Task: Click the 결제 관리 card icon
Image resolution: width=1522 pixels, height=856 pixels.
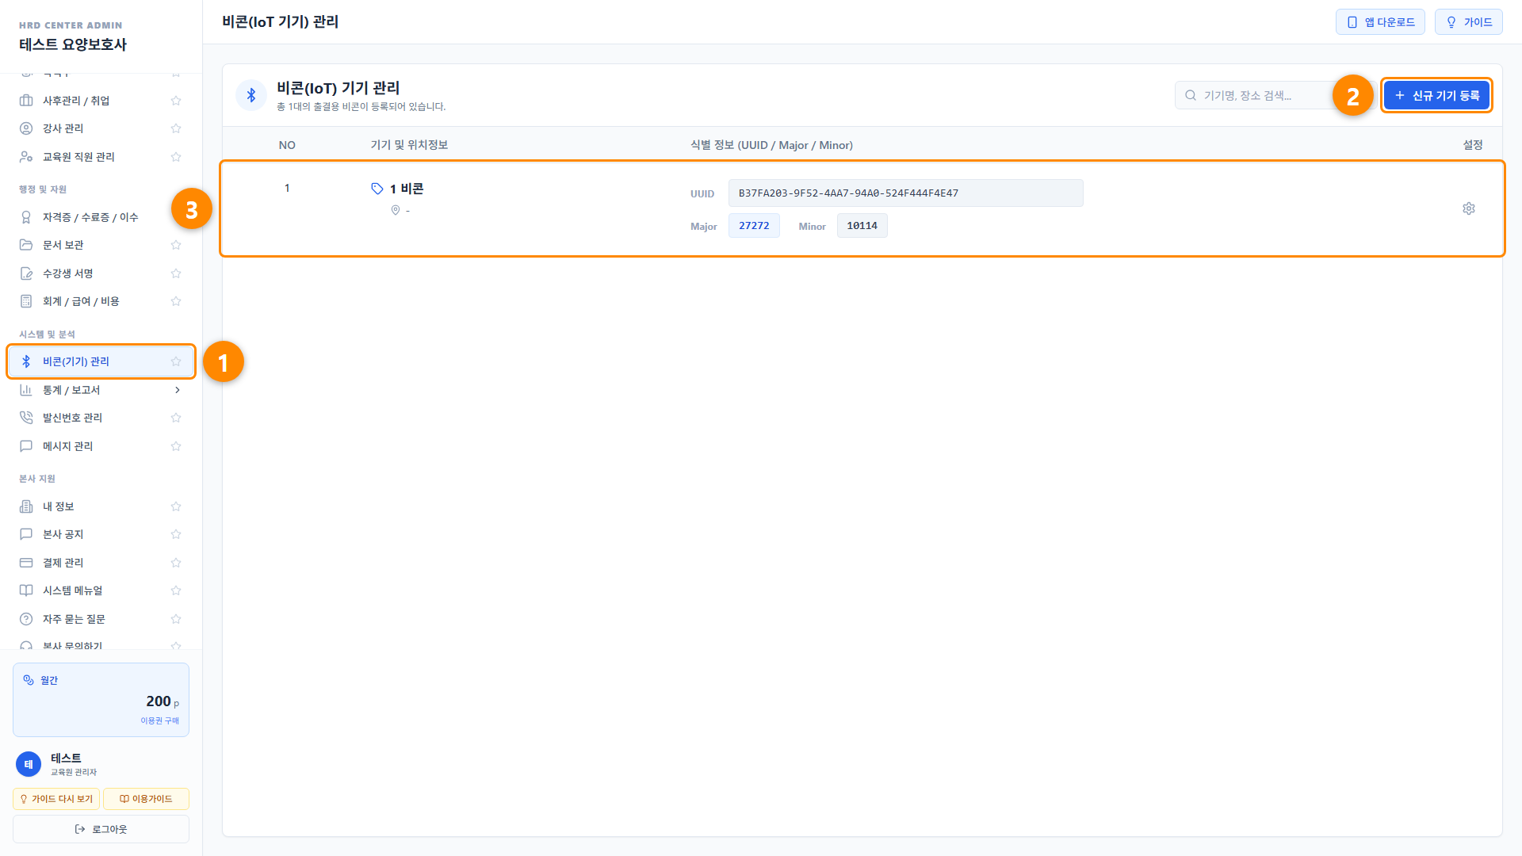Action: pyautogui.click(x=26, y=563)
